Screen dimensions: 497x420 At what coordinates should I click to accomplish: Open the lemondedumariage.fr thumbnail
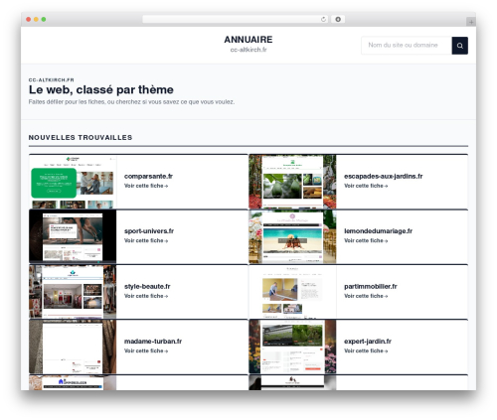[292, 236]
